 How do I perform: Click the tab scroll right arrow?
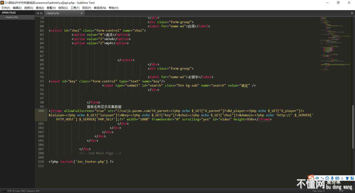[x=42, y=13]
